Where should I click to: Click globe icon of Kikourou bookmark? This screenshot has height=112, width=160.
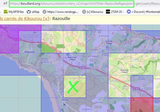point(84,12)
